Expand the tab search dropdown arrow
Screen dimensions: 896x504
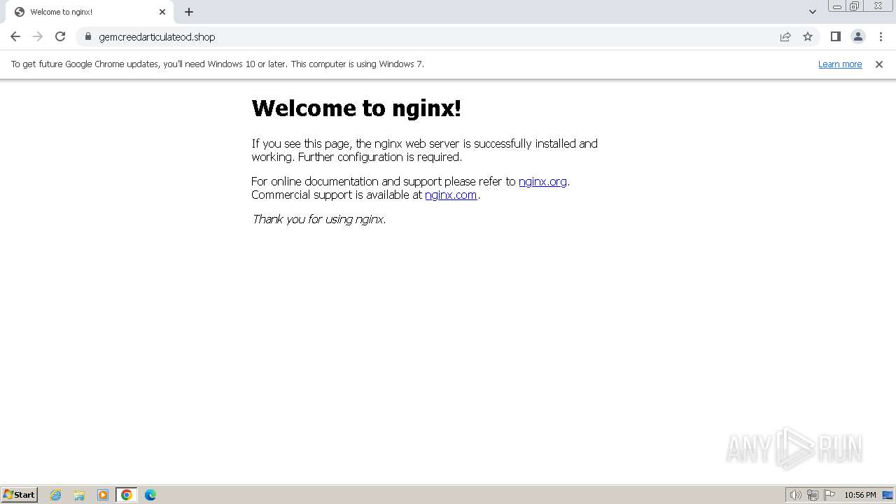pyautogui.click(x=813, y=12)
